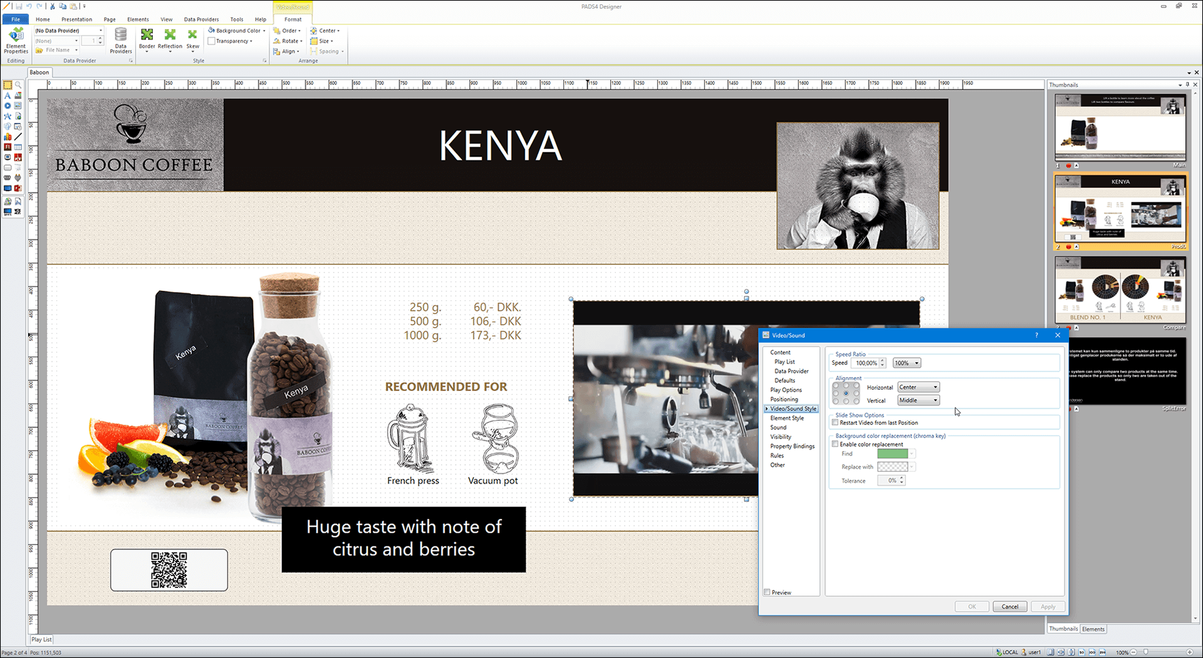Switch to the Home ribbon tab
The image size is (1203, 658).
click(x=43, y=19)
